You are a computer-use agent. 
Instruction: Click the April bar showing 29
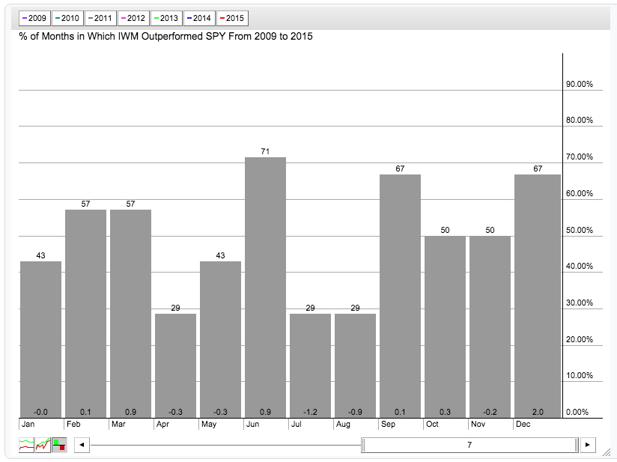pyautogui.click(x=175, y=366)
